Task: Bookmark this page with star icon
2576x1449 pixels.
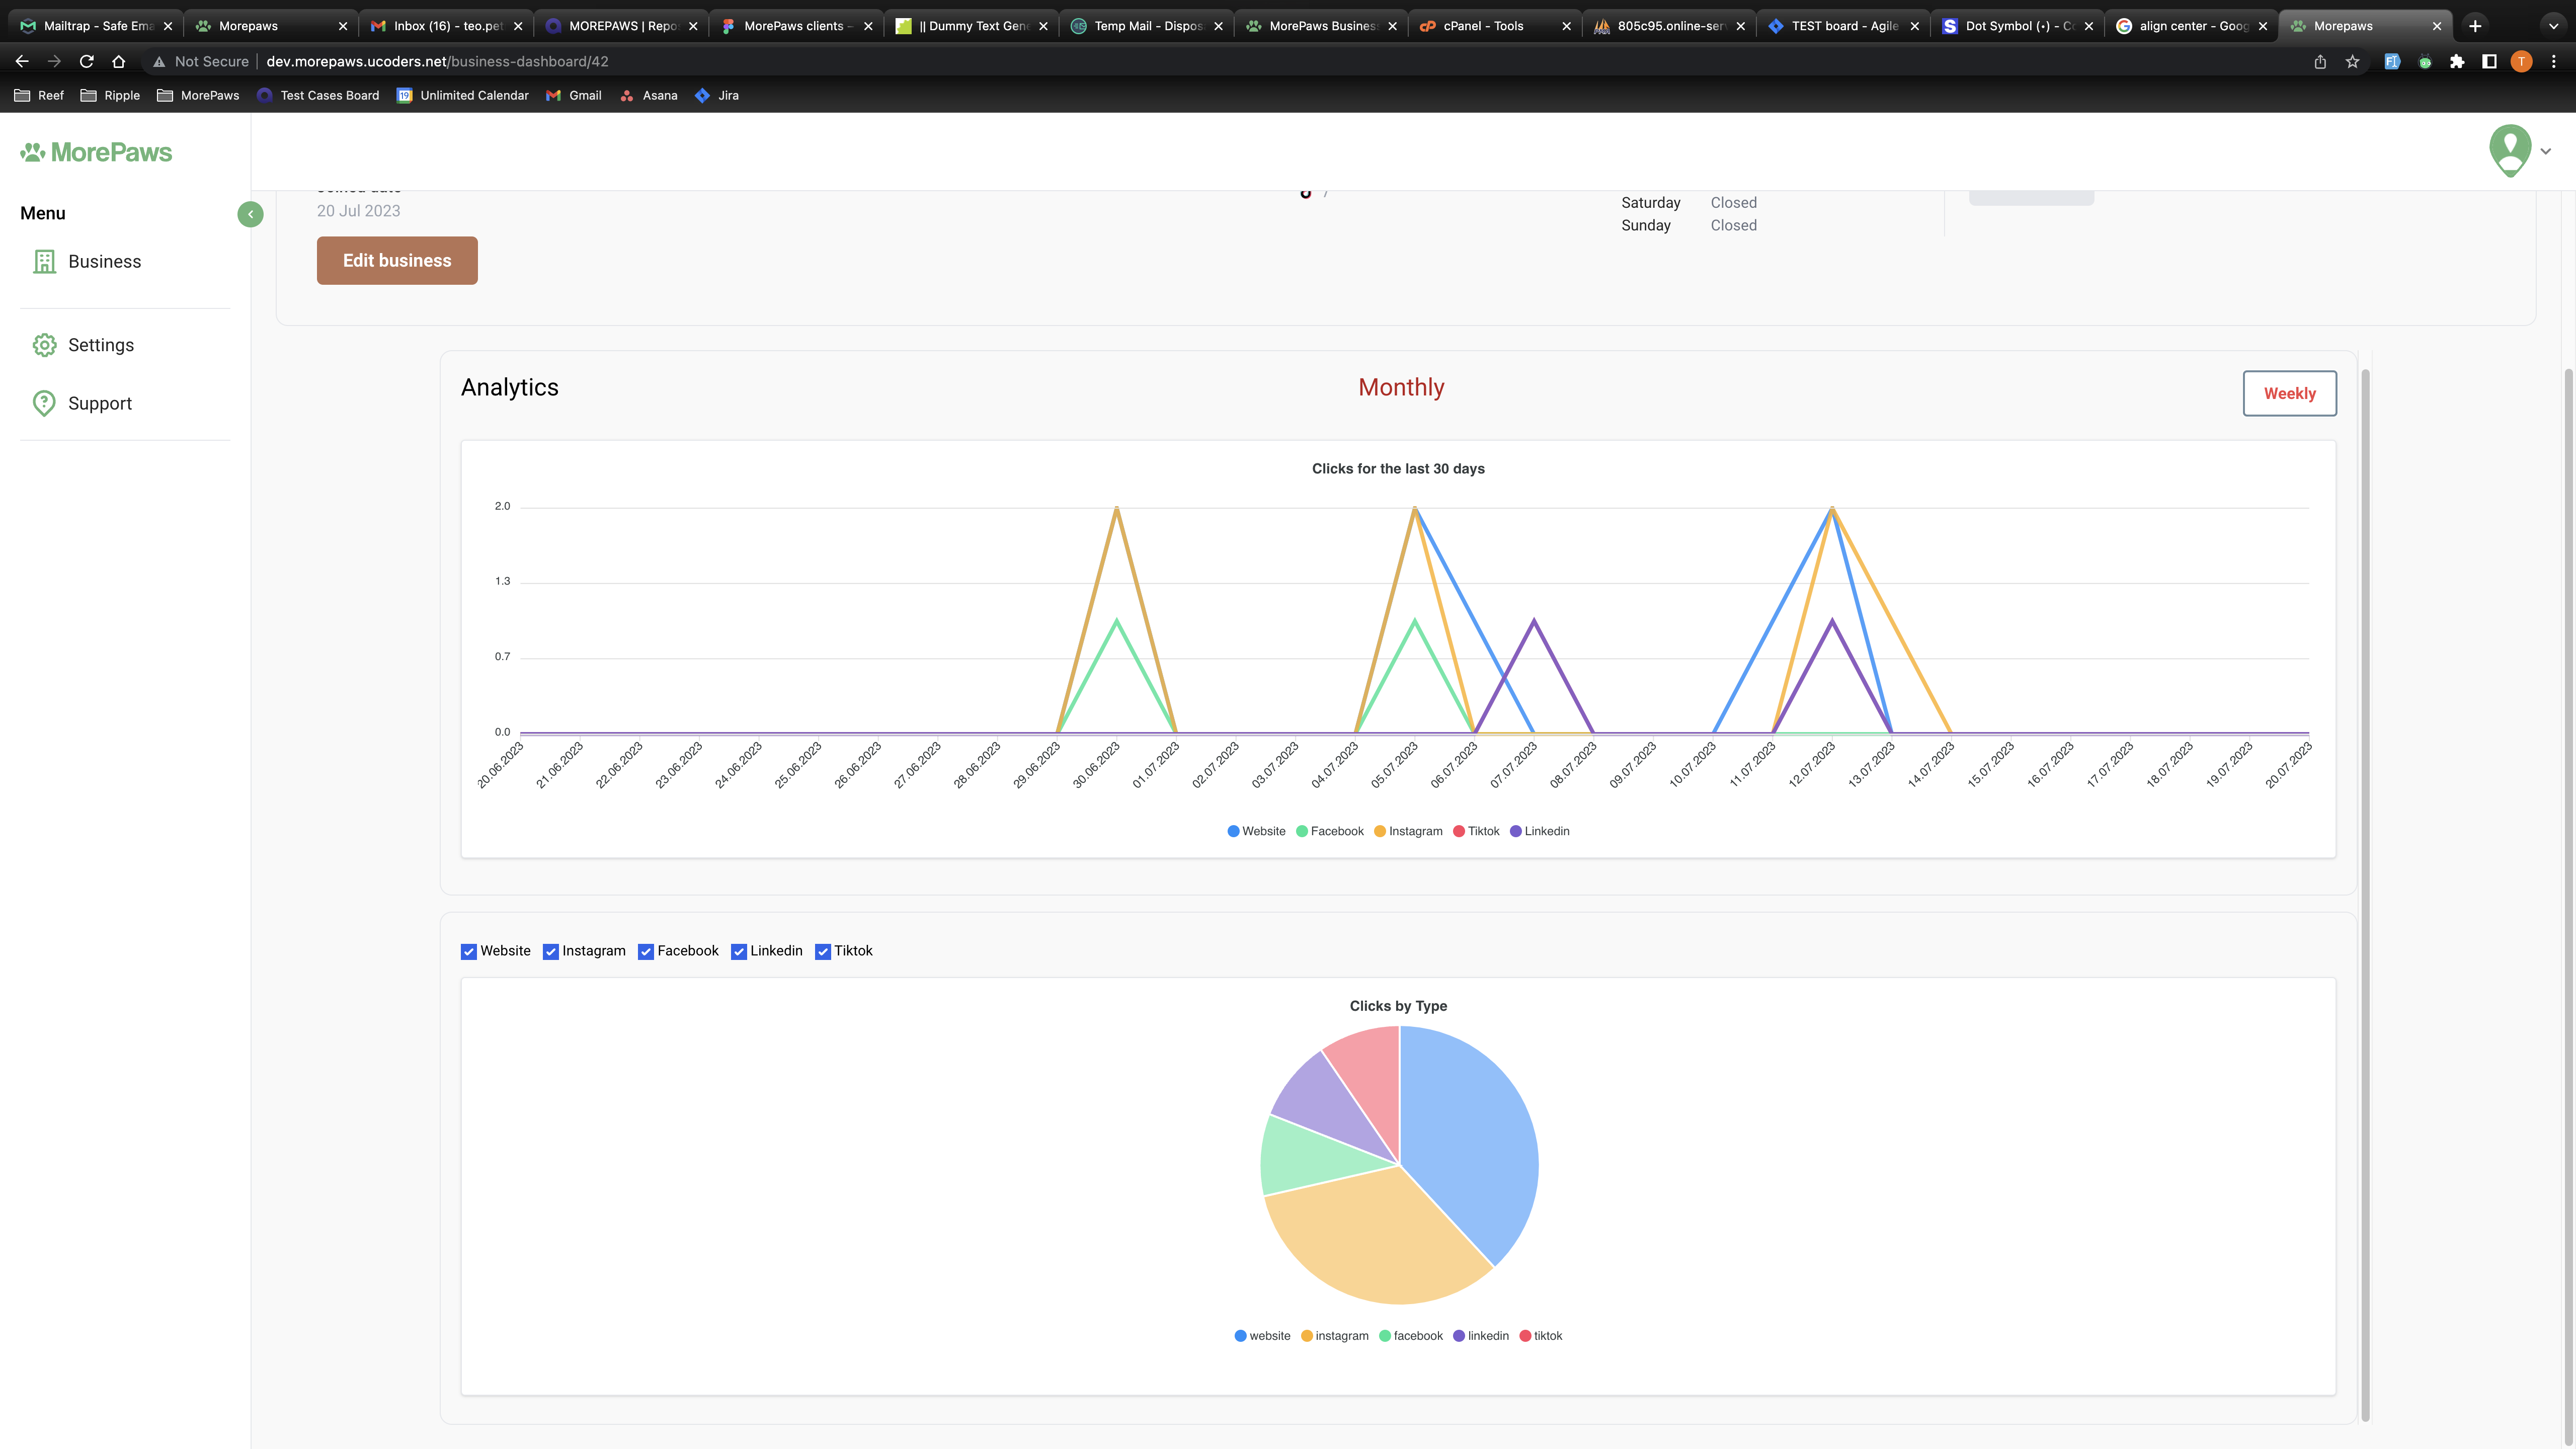Action: click(2352, 62)
